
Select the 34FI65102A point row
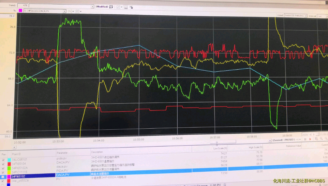tap(20, 168)
